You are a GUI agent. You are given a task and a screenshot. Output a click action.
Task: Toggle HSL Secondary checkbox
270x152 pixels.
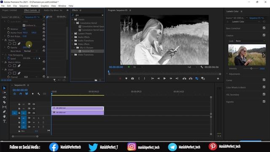pos(264,94)
